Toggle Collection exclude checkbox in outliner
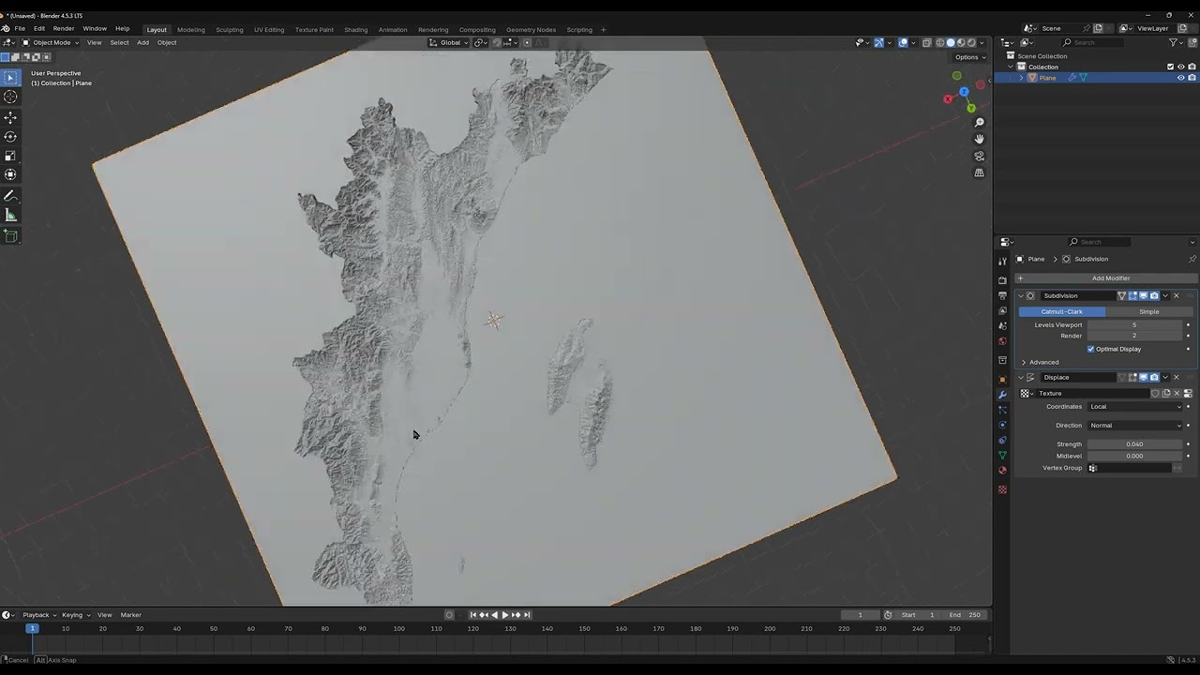This screenshot has width=1200, height=675. [x=1170, y=67]
